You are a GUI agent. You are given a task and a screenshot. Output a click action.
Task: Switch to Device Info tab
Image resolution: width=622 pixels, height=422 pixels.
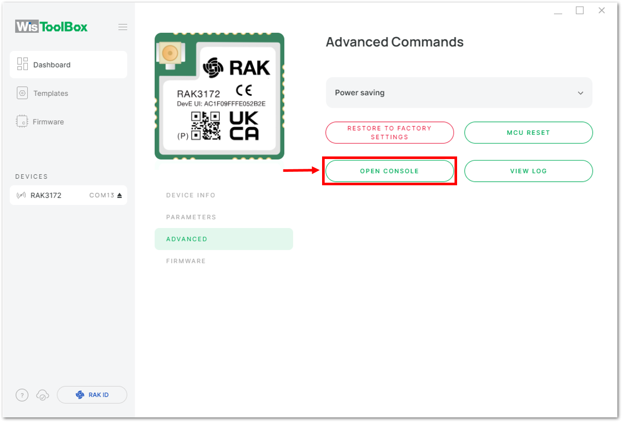[x=191, y=195]
